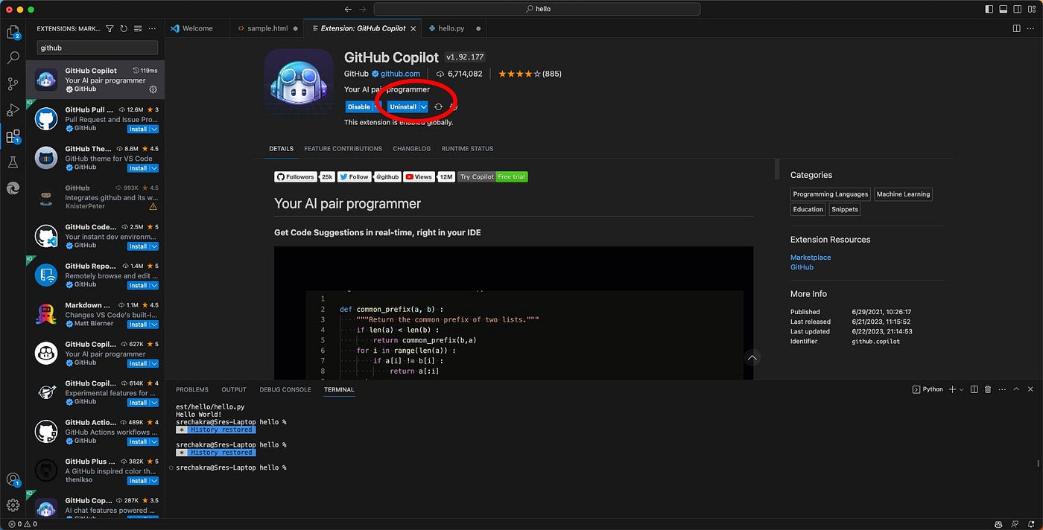This screenshot has width=1043, height=530.
Task: Open Install dropdown for GitHub Repositories
Action: click(153, 285)
